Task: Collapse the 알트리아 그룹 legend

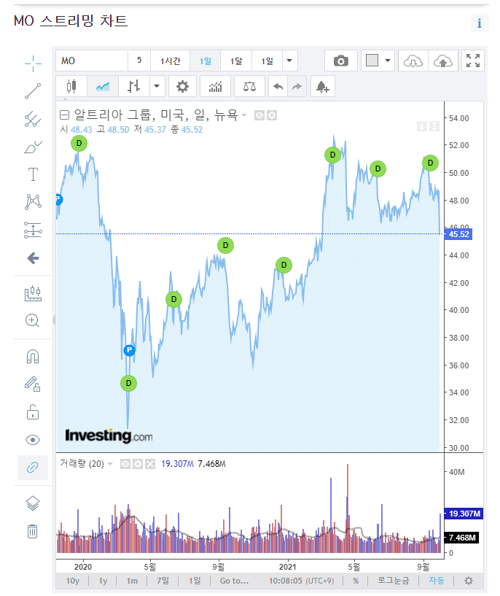Action: click(65, 115)
